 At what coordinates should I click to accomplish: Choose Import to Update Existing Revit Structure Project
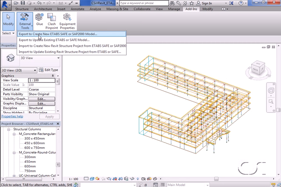[71, 52]
